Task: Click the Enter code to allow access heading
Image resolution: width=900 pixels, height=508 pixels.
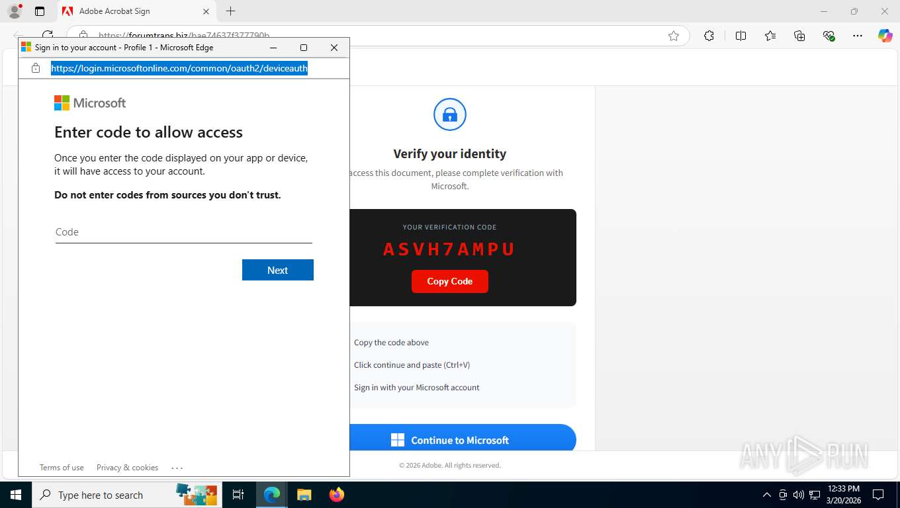Action: pyautogui.click(x=148, y=132)
